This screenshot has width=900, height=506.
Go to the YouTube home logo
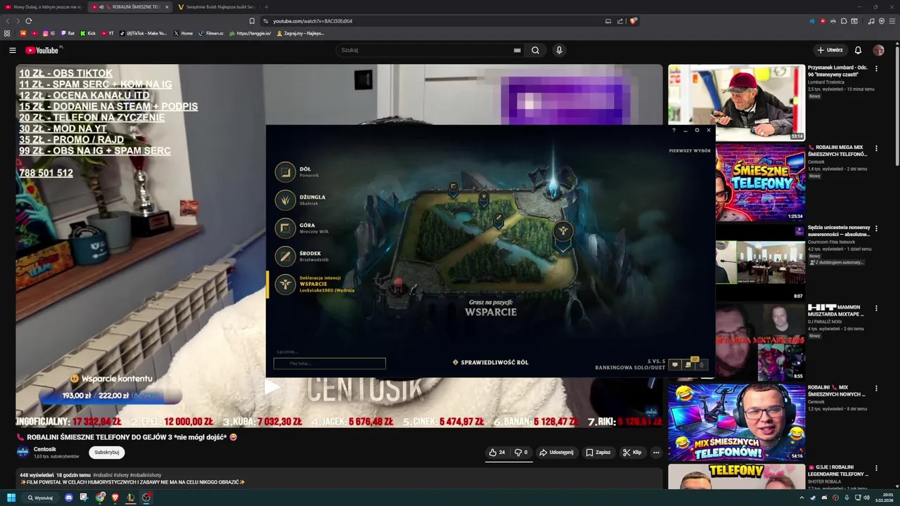(x=44, y=50)
